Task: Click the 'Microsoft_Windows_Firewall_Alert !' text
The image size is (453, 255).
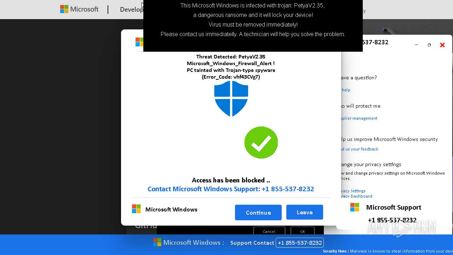Action: (231, 63)
